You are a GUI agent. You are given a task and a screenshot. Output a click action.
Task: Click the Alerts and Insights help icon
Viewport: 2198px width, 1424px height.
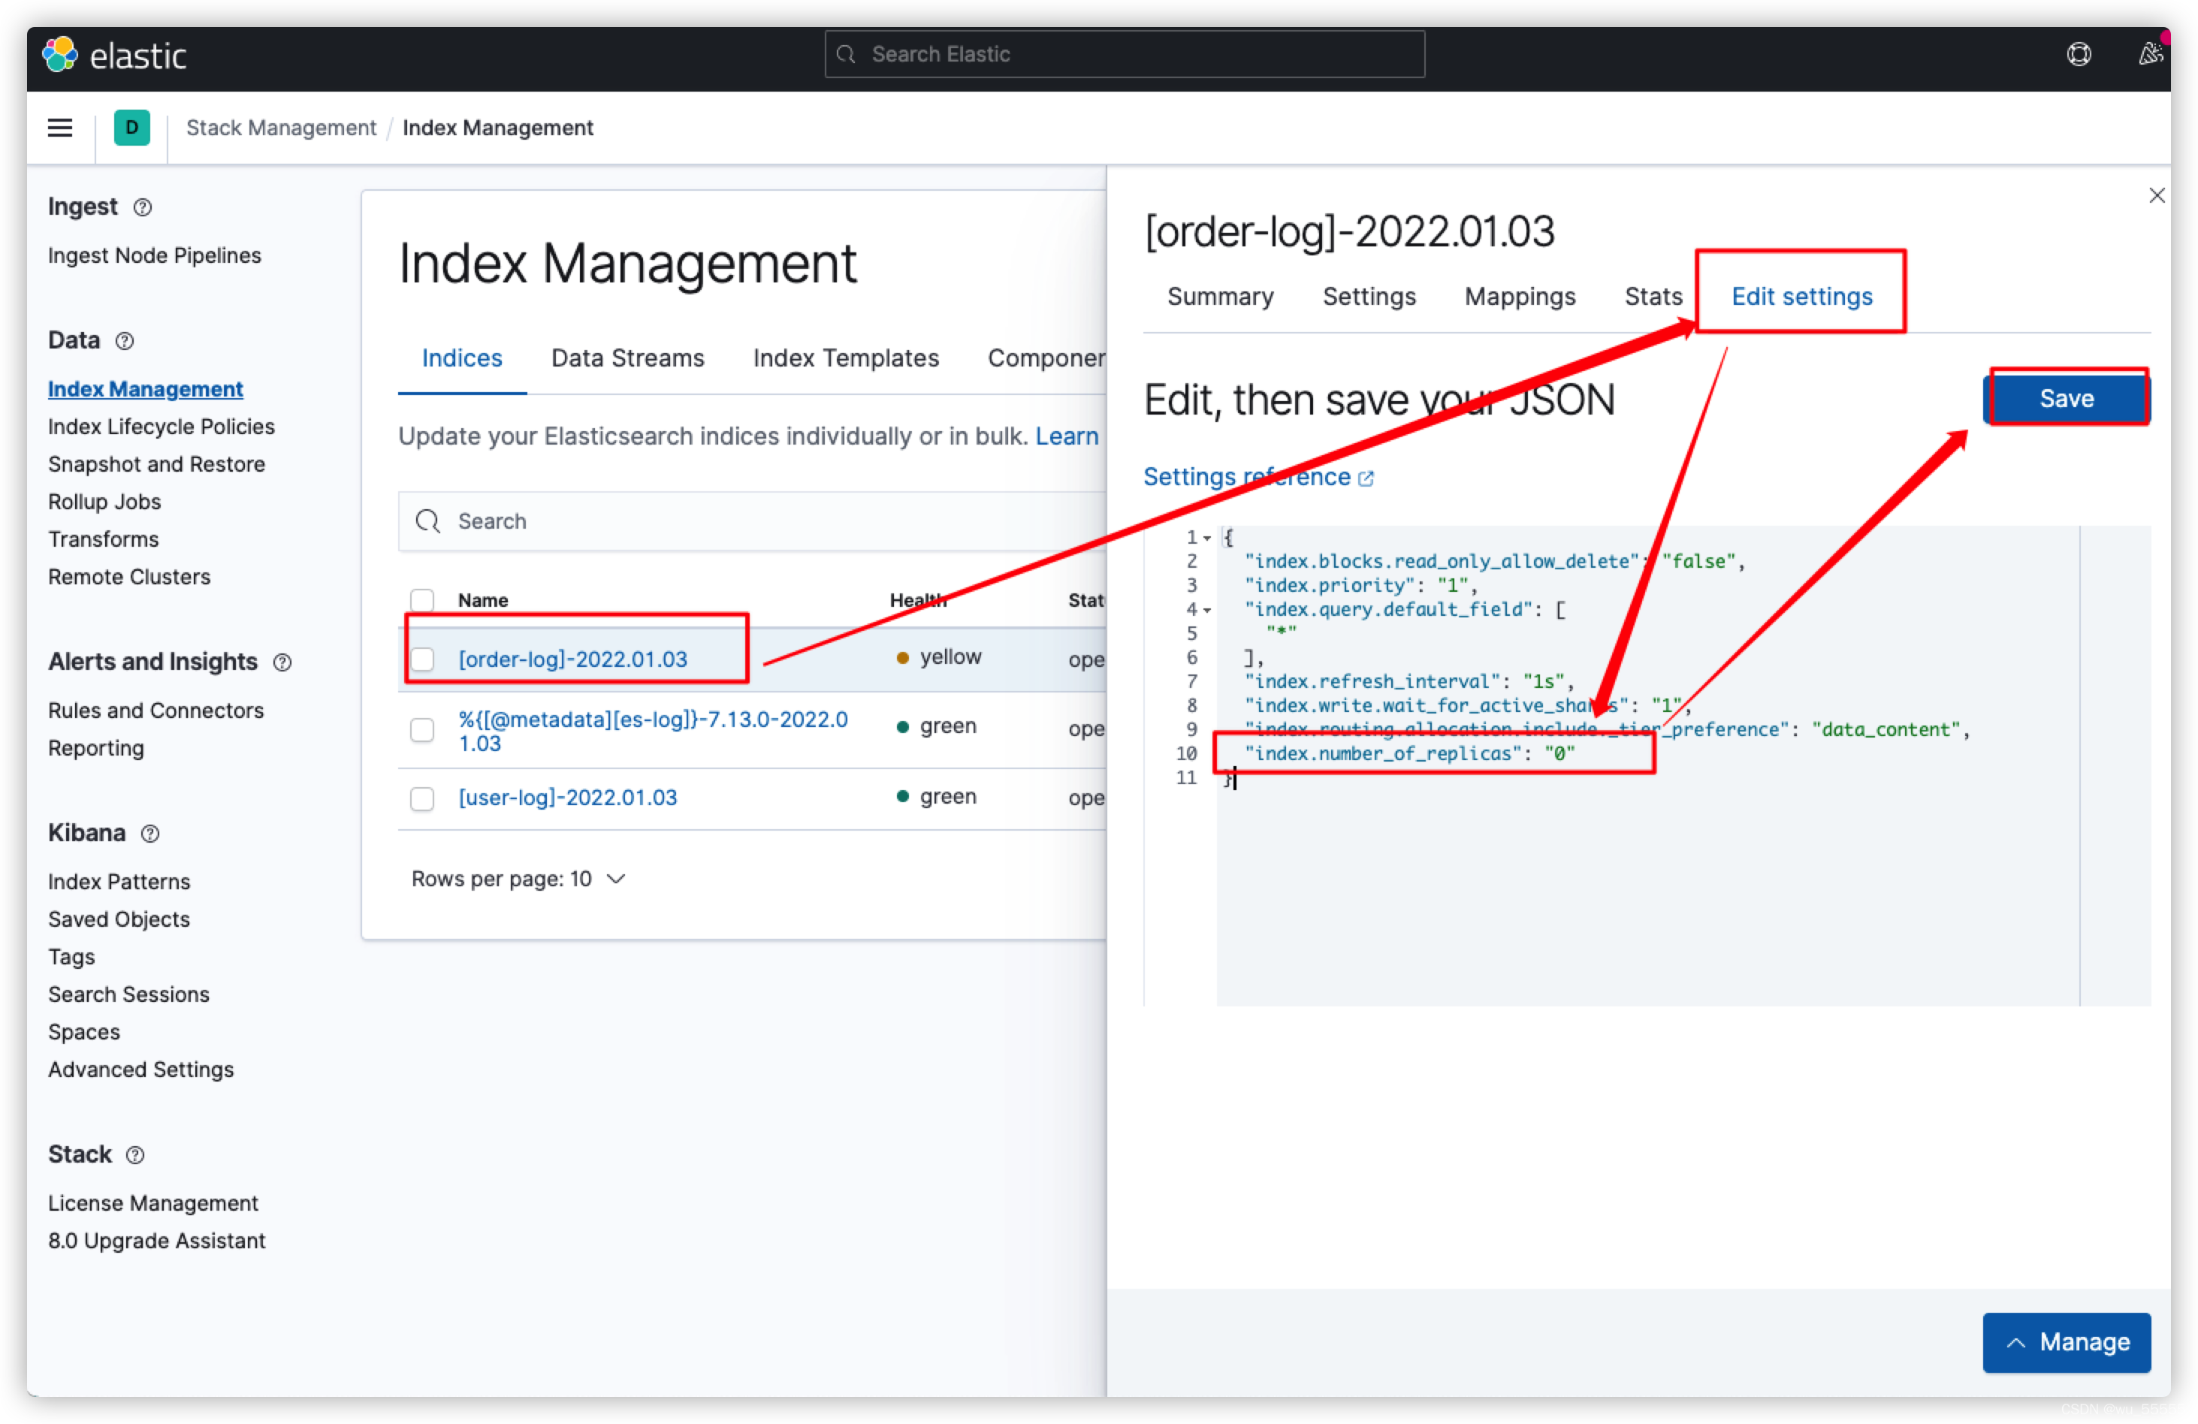click(282, 662)
